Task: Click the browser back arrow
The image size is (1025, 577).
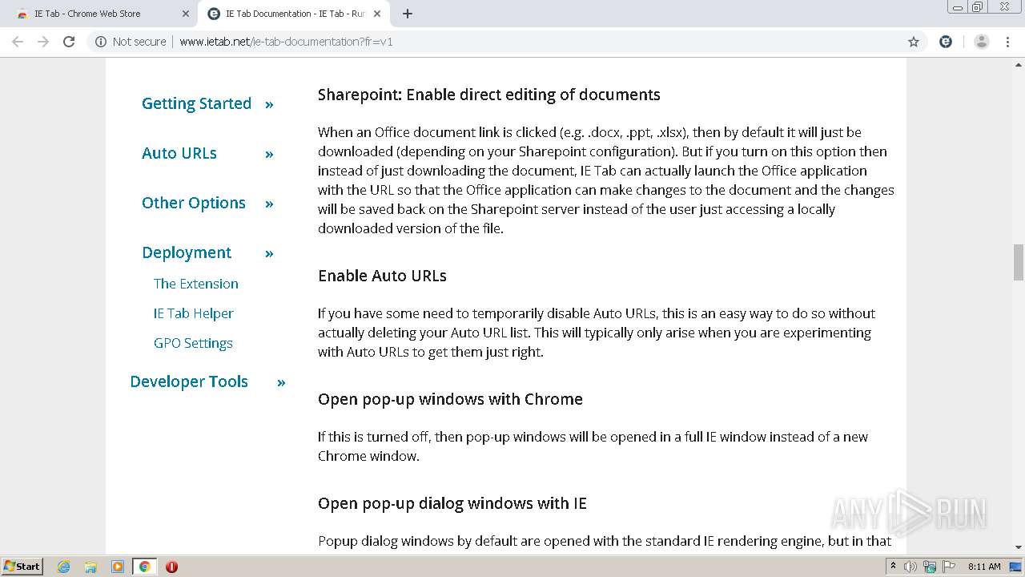Action: (18, 42)
